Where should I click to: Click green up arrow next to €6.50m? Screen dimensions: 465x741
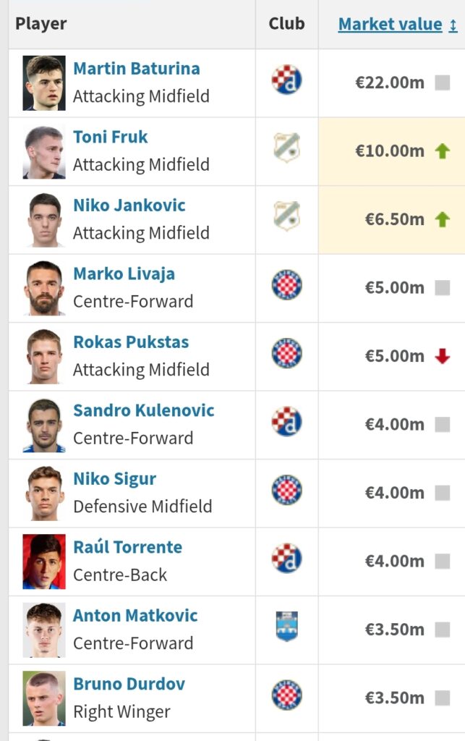click(x=443, y=220)
